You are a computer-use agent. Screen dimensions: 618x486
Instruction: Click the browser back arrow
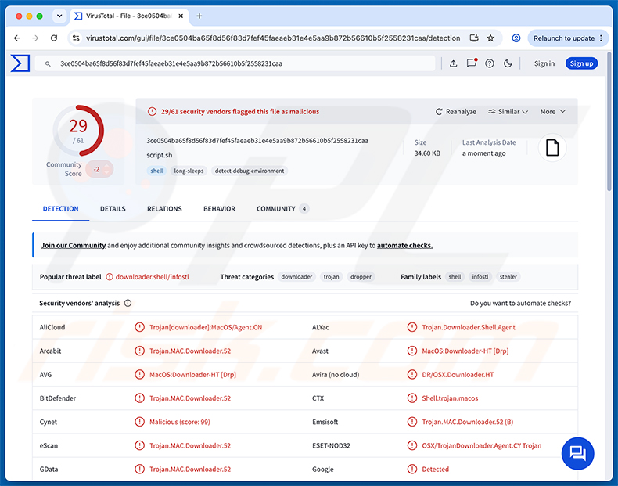[17, 38]
